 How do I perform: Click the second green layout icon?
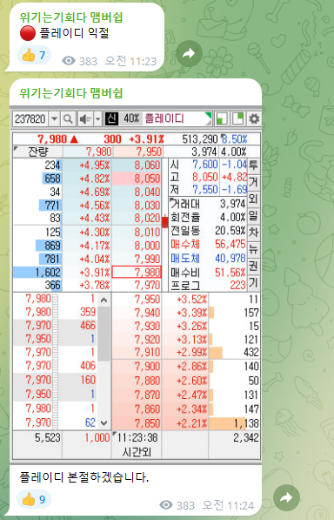click(237, 118)
